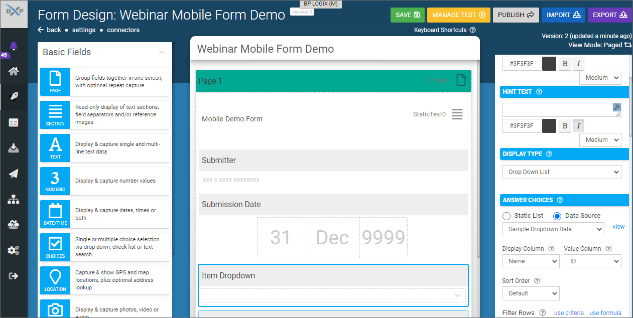Click the paper plane send icon
This screenshot has height=318, width=633.
click(x=14, y=174)
